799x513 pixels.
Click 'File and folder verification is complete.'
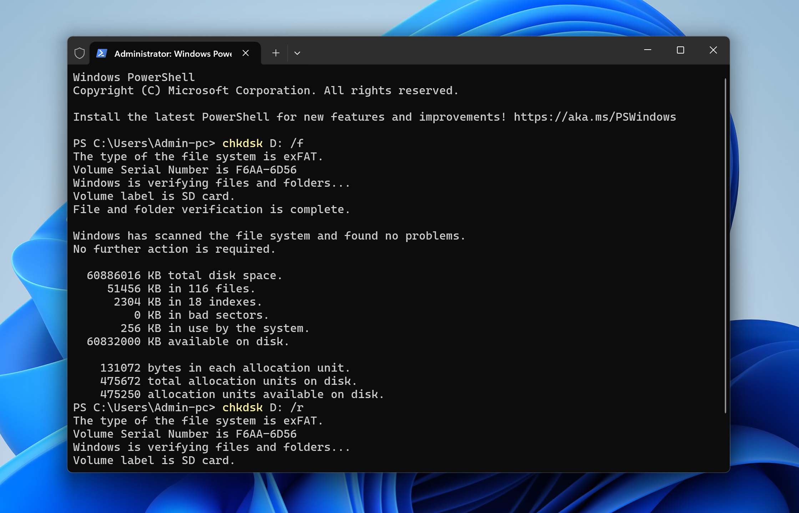[212, 209]
